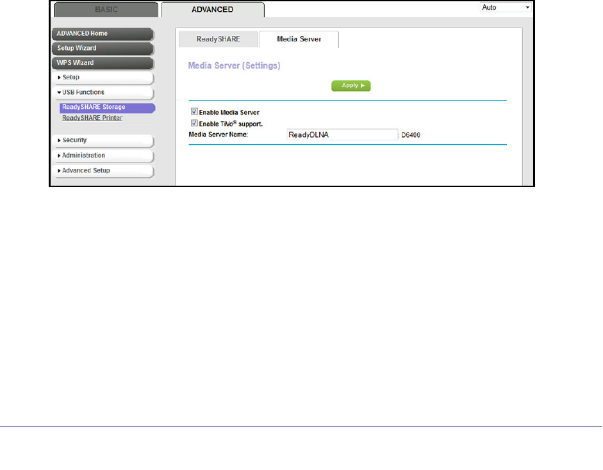Expand the Administration section
Image resolution: width=603 pixels, height=470 pixels.
103,156
